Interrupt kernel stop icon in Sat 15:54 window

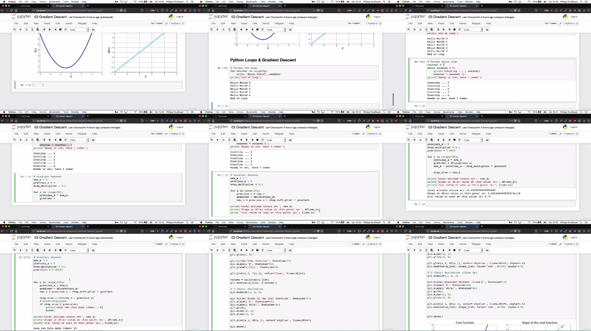60,250
